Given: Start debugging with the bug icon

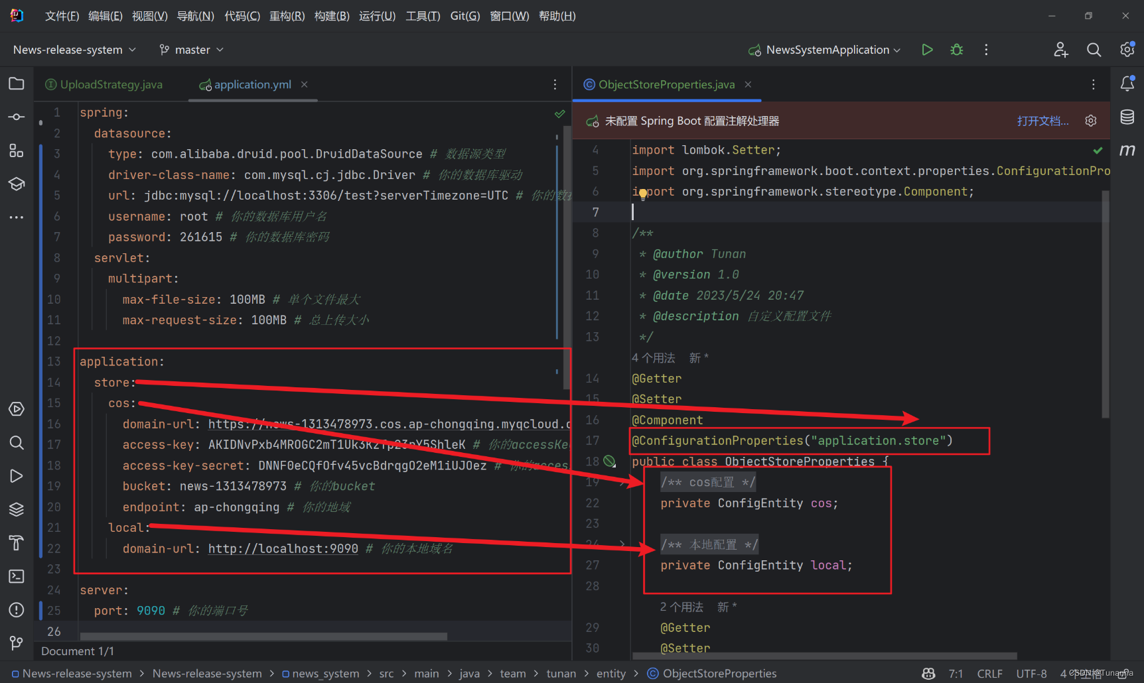Looking at the screenshot, I should [x=956, y=49].
